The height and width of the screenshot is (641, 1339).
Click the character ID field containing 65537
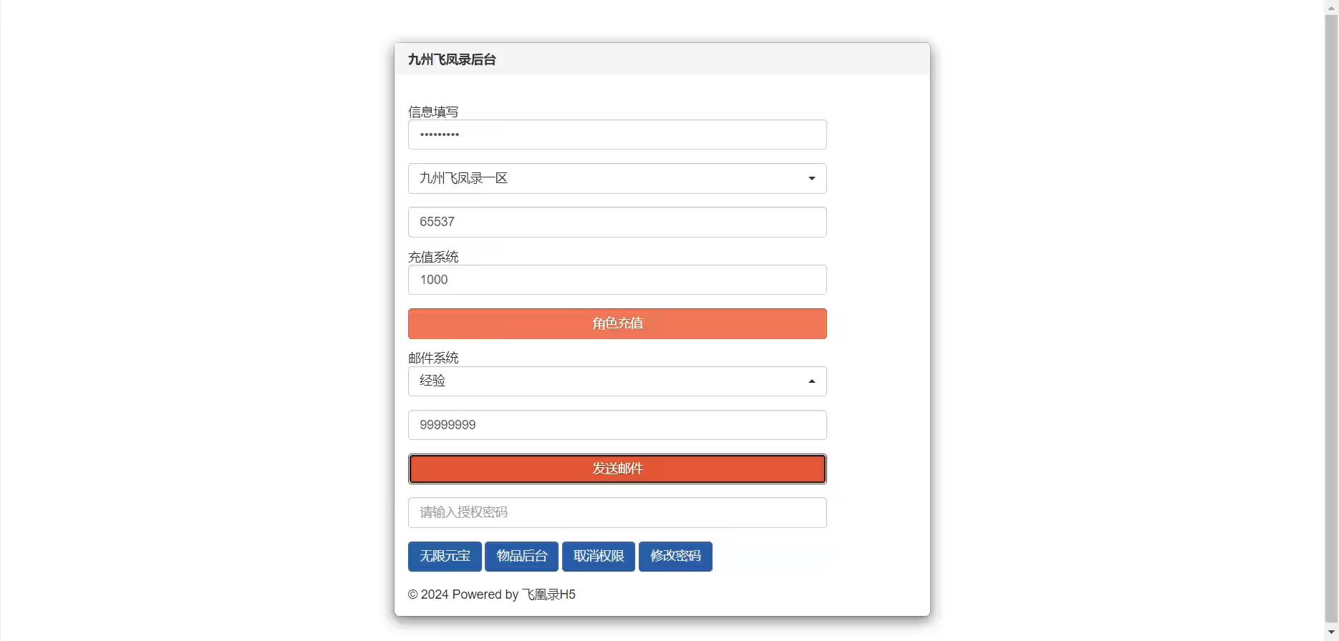(x=617, y=222)
